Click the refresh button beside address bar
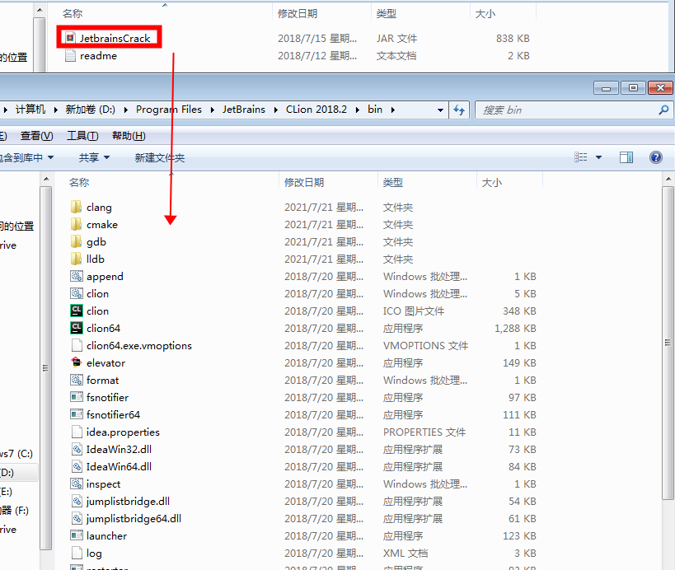The height and width of the screenshot is (570, 675). (460, 110)
